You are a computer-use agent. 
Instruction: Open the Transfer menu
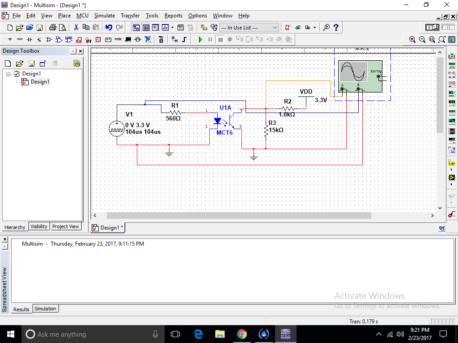(130, 16)
